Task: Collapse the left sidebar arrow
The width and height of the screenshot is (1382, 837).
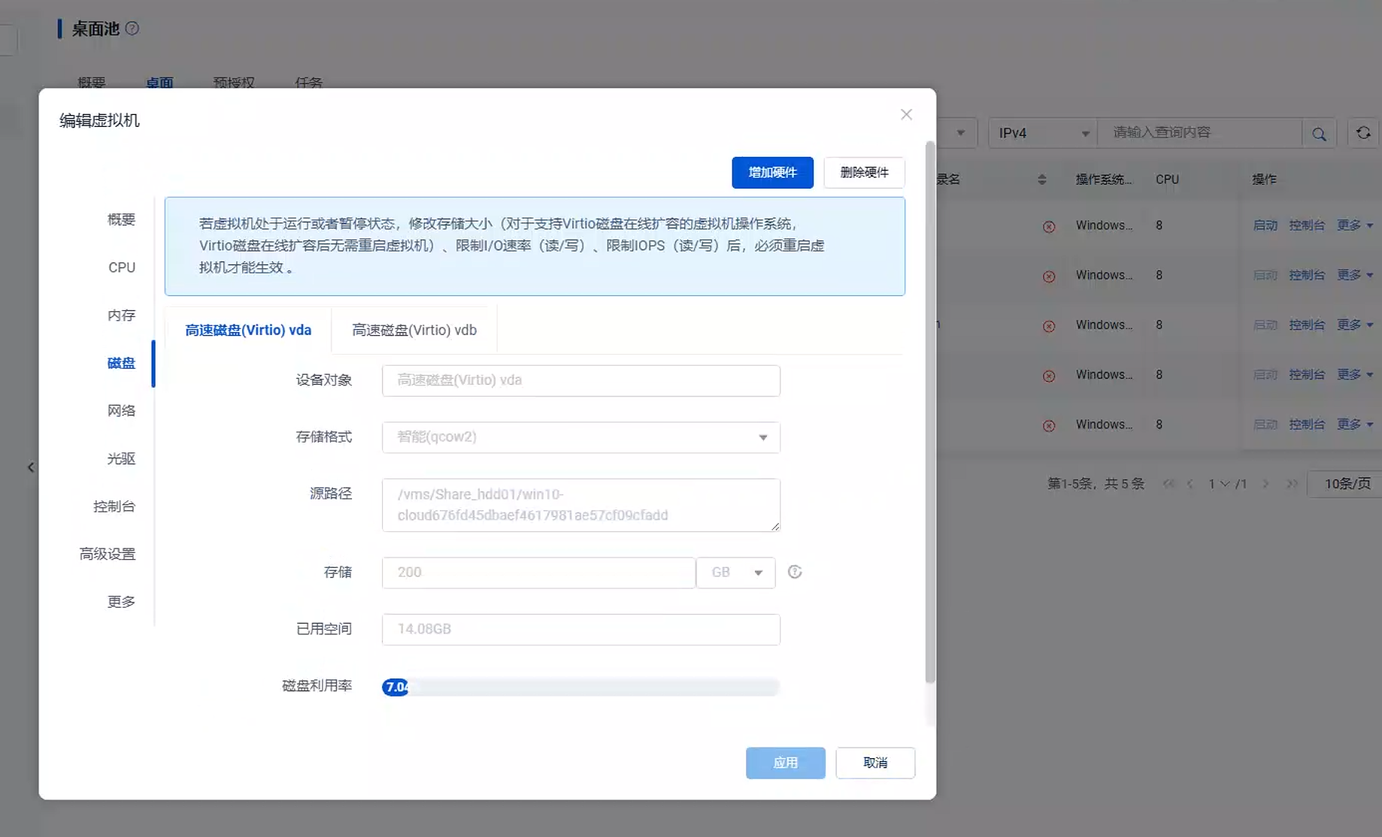Action: click(x=31, y=467)
